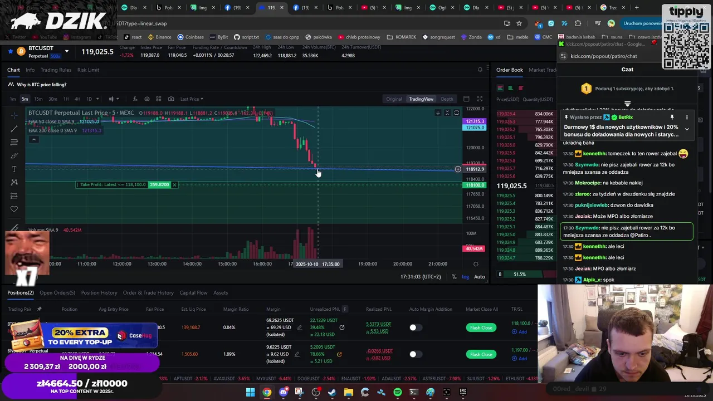Take a chart snapshot with camera icon
Viewport: 713px width, 401px height.
[x=171, y=99]
